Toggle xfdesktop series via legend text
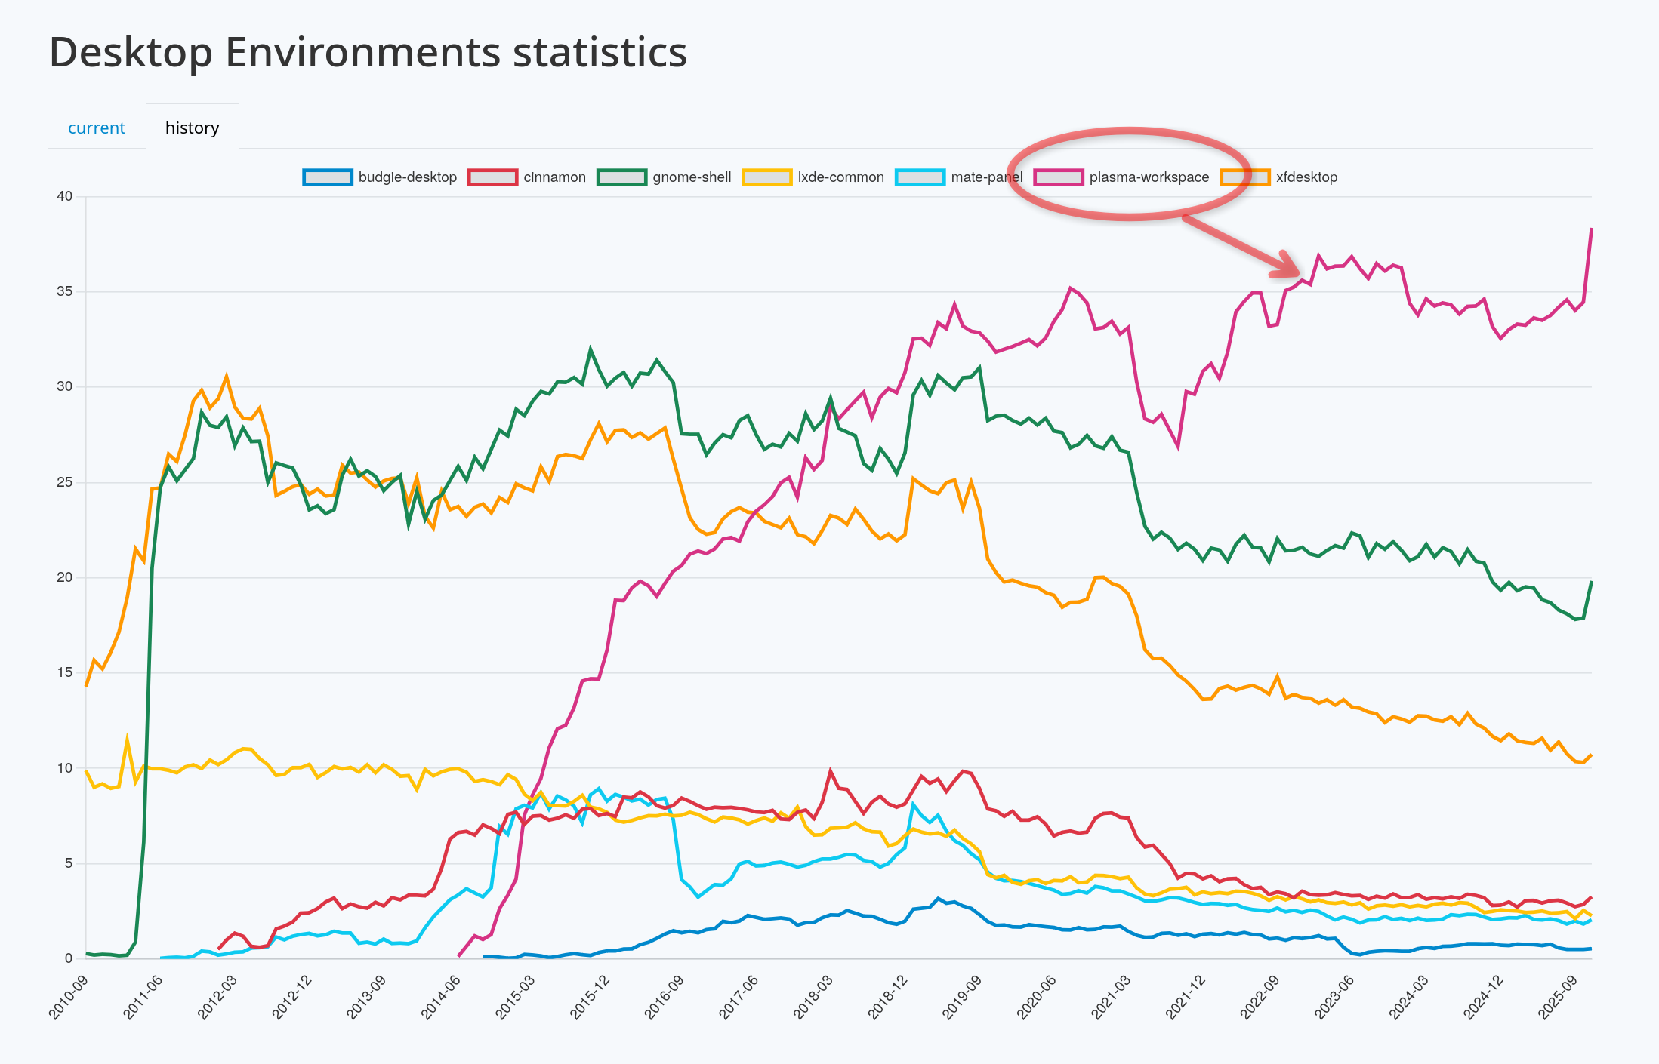 tap(1306, 177)
